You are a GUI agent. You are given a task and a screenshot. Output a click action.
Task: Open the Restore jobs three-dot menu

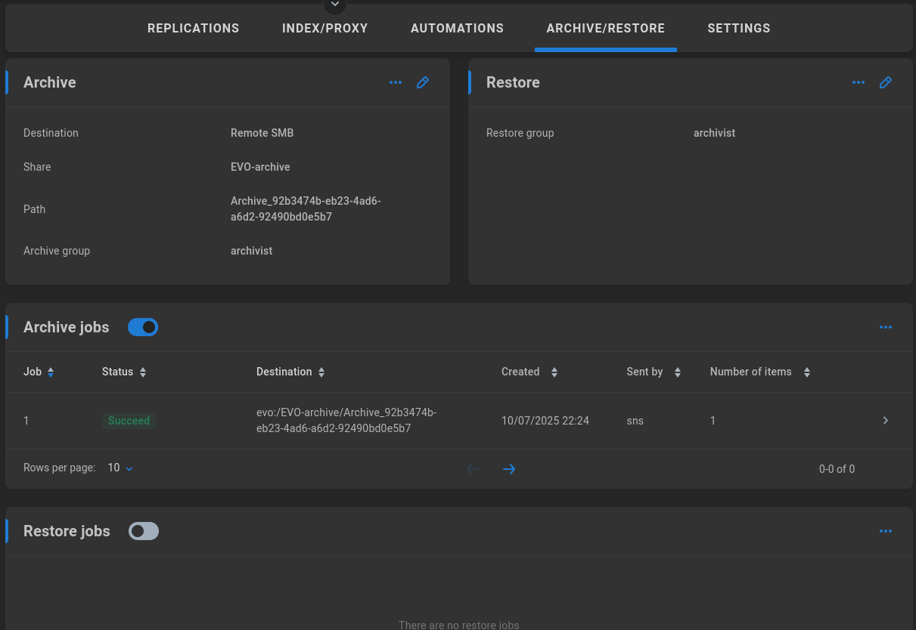click(x=886, y=531)
